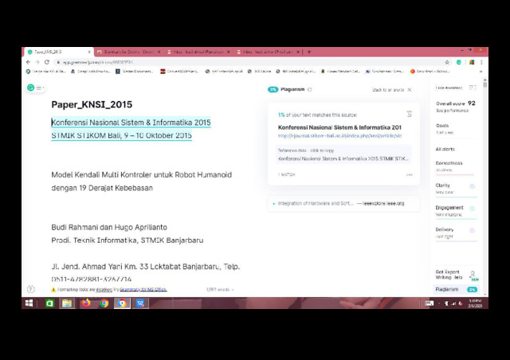This screenshot has width=510, height=360.
Task: Click the STMIK STIKOM Bali highlighted line
Action: [122, 135]
